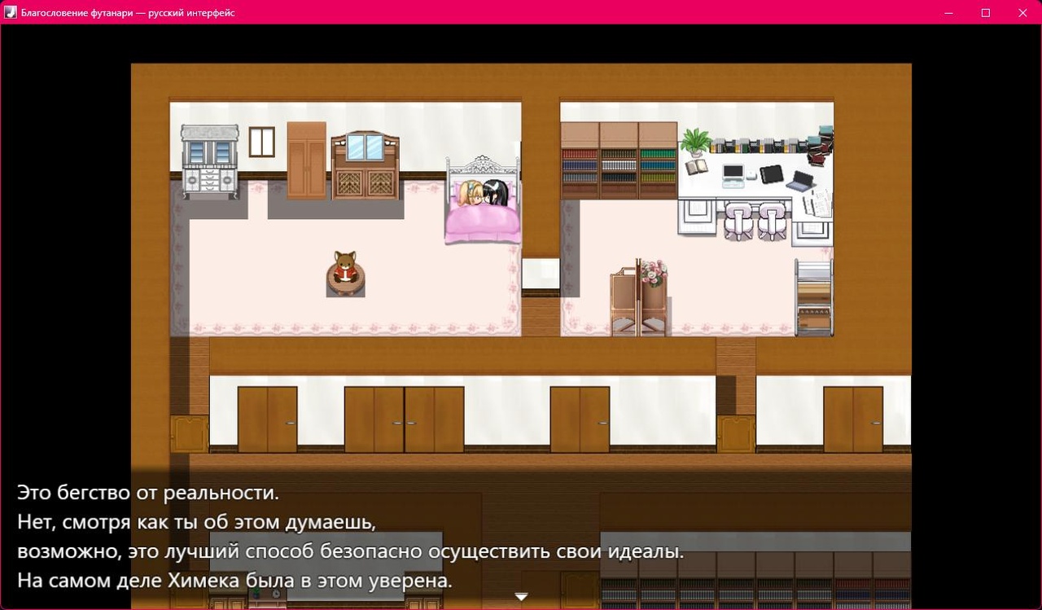Click the pink bed with two girls
1042x610 pixels.
click(x=483, y=200)
